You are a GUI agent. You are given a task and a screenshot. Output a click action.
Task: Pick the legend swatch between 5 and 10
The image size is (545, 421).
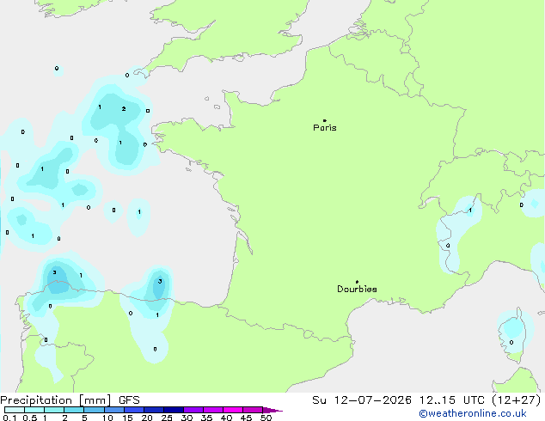(94, 410)
